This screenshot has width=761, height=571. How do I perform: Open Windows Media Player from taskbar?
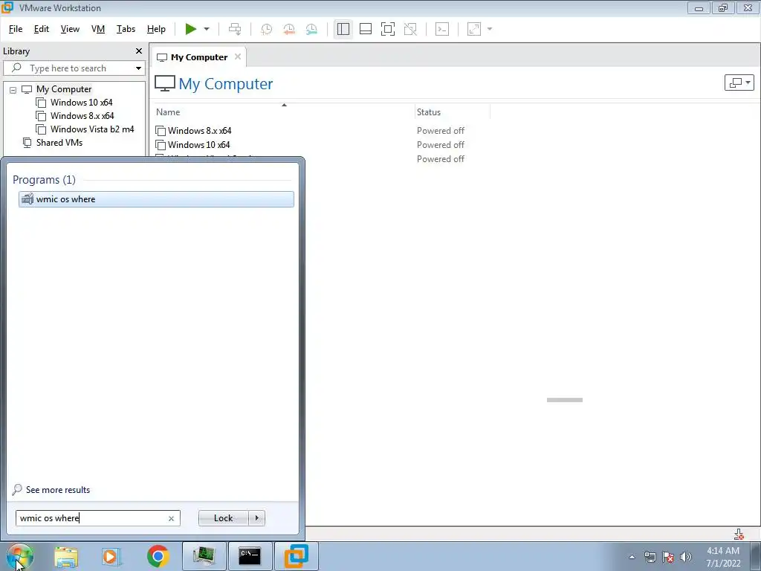111,557
